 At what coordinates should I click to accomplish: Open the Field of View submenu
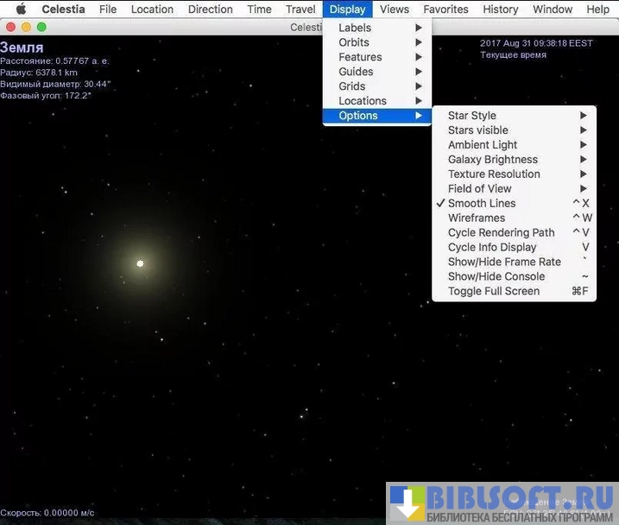pos(480,188)
